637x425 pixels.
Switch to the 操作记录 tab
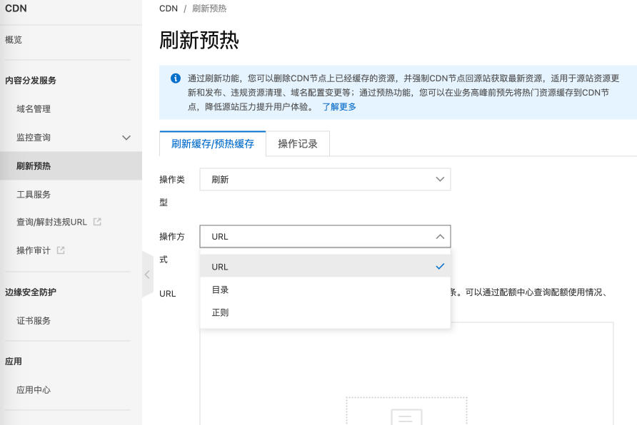coord(297,143)
